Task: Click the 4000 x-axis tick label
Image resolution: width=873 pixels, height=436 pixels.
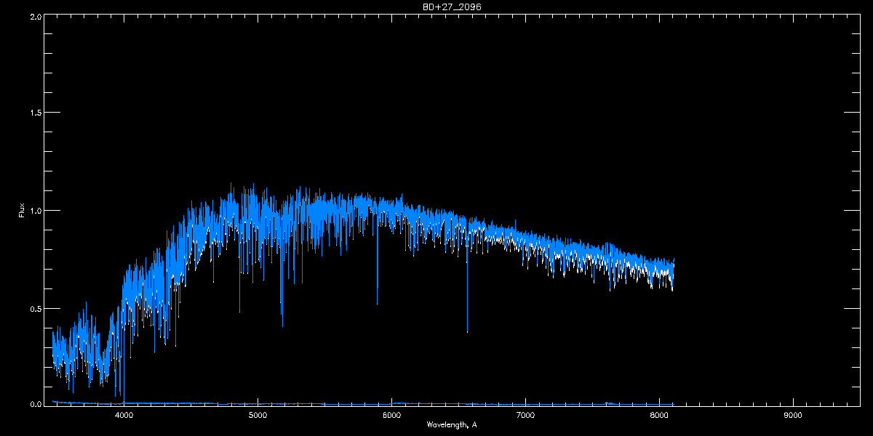Action: (x=124, y=416)
